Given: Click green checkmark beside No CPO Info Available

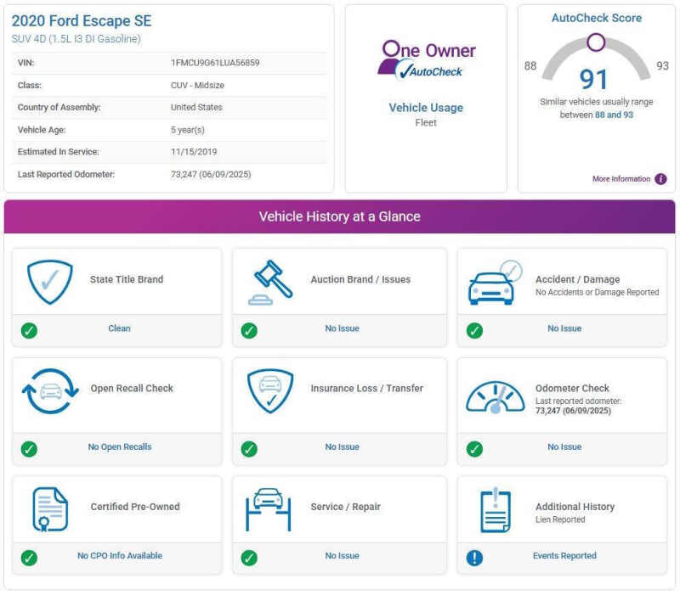Looking at the screenshot, I should pos(29,558).
